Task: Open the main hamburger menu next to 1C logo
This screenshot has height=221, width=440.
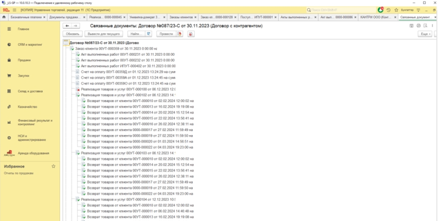Action: pos(15,10)
